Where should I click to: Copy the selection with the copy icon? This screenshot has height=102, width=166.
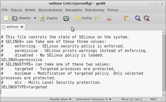tap(118, 18)
